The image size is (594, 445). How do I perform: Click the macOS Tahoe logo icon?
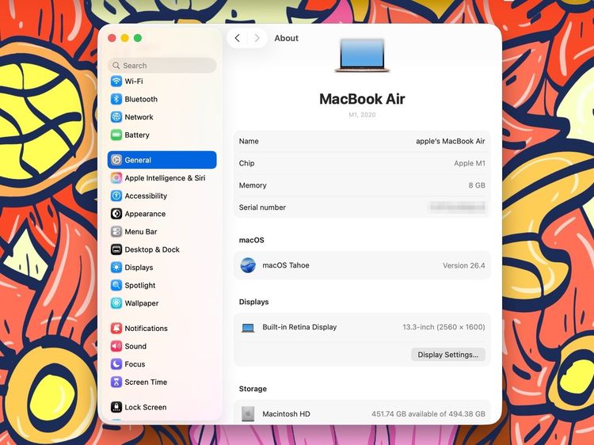tap(248, 265)
